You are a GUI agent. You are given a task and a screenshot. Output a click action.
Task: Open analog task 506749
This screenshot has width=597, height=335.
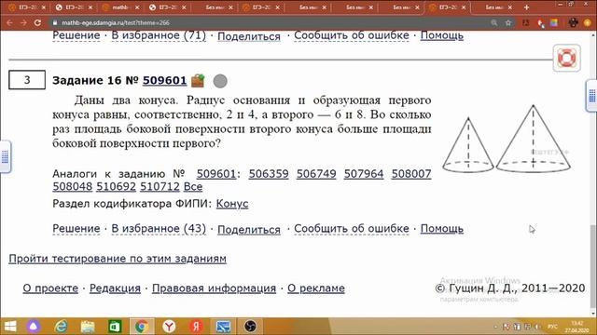[x=316, y=174]
